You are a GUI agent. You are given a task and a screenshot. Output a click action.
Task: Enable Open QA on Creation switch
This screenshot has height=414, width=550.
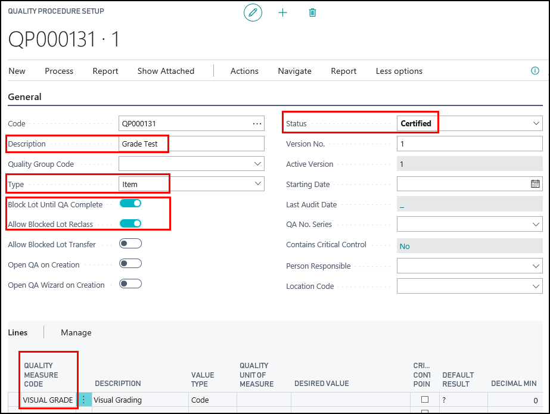tap(130, 264)
